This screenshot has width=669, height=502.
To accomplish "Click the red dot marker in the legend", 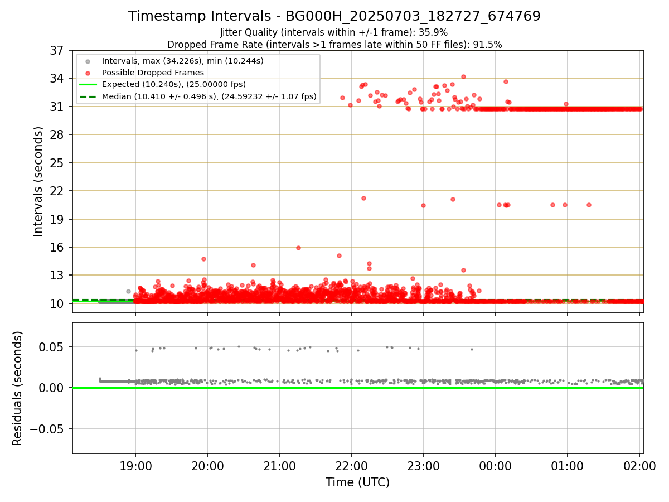I will [87, 73].
